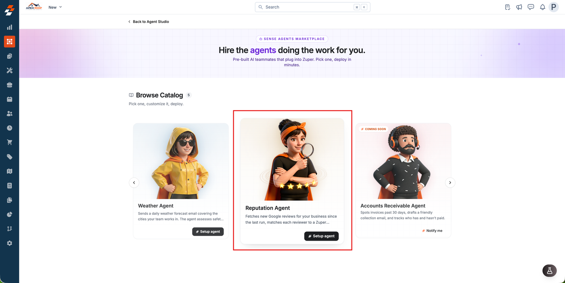
Task: Click the 'Pick one, customize it, deploy.' text
Action: click(156, 104)
